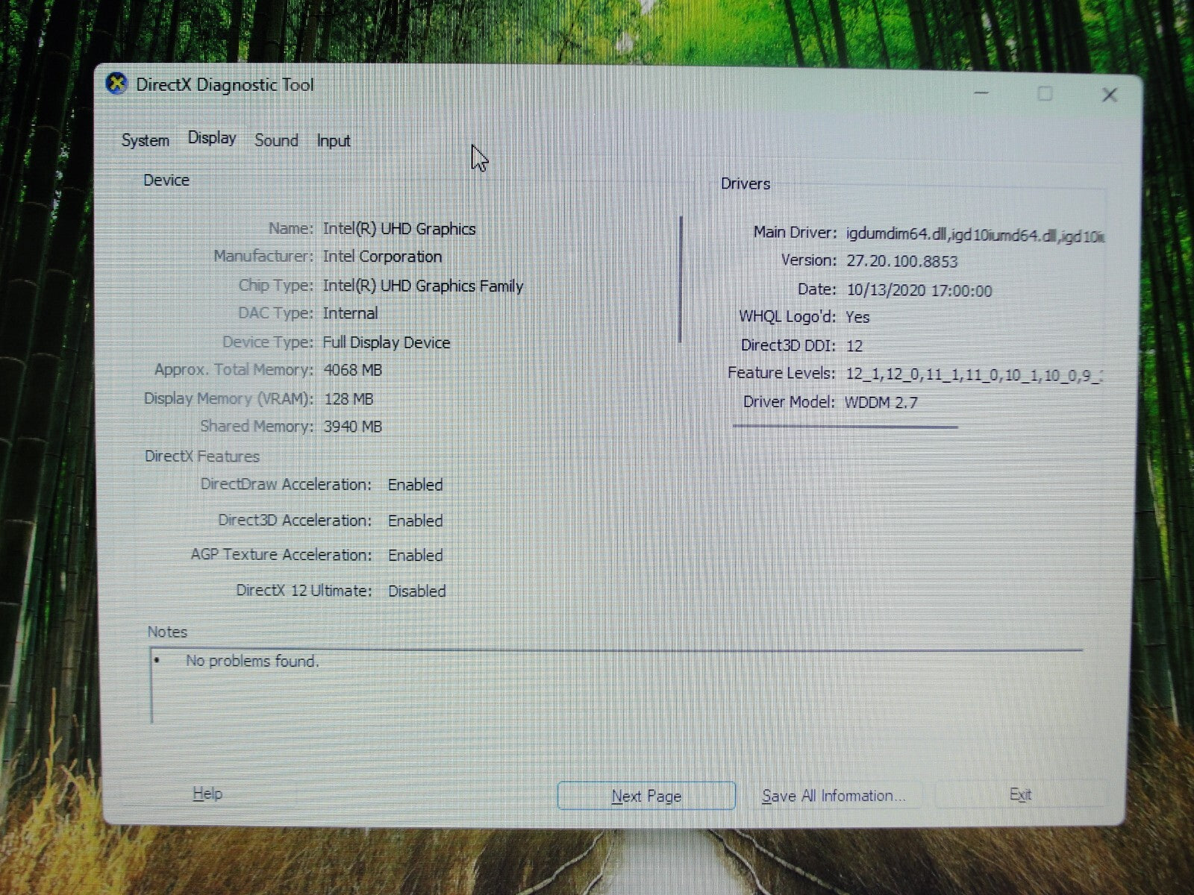
Task: Select the Display tab
Action: pyautogui.click(x=212, y=138)
